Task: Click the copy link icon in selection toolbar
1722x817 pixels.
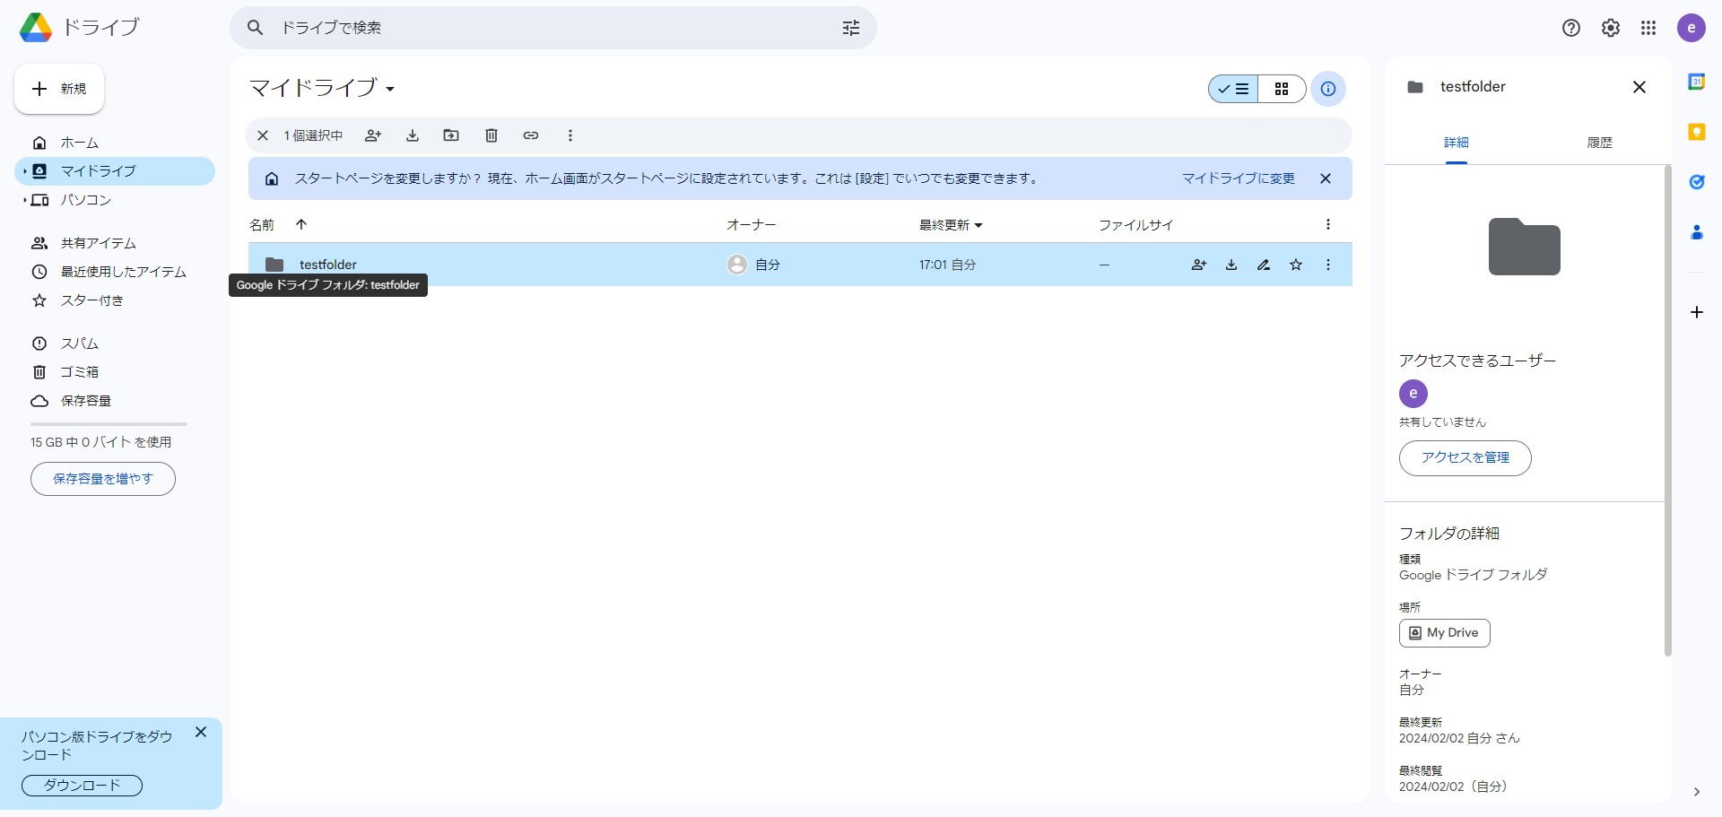Action: pos(531,135)
